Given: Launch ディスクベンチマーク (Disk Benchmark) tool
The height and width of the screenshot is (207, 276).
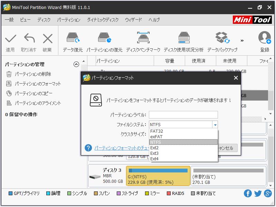Looking at the screenshot, I should (x=143, y=38).
